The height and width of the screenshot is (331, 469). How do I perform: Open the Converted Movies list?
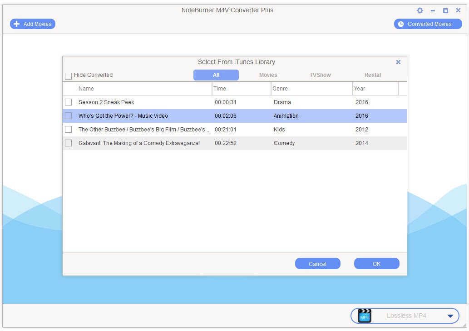click(x=428, y=24)
